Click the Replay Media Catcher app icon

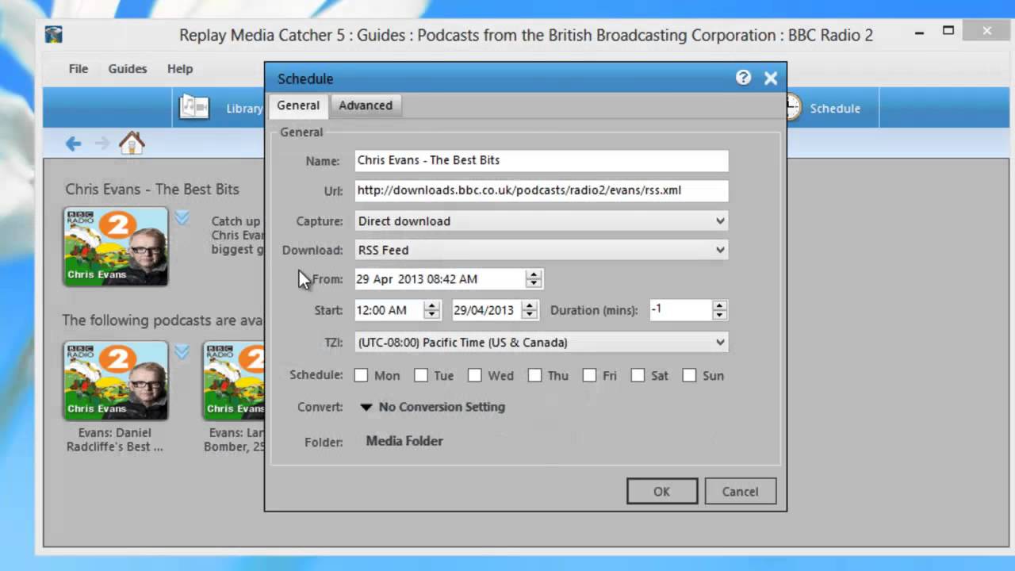click(53, 35)
